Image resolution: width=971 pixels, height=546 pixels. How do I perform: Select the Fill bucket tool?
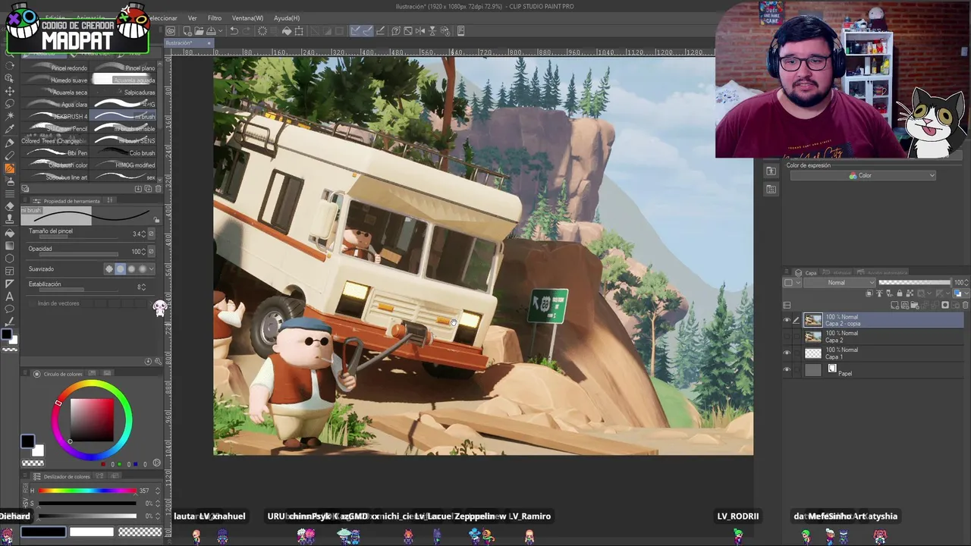(x=10, y=233)
